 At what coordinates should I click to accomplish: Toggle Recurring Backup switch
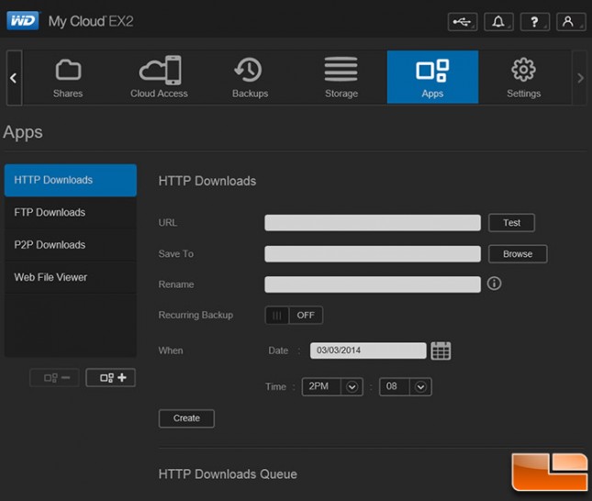294,316
